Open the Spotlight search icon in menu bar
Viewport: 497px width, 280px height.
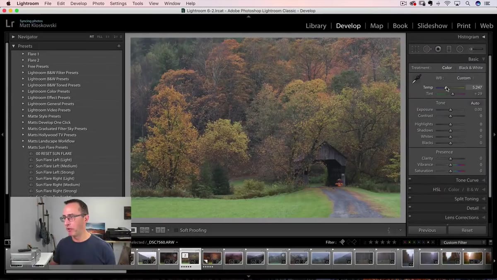[467, 3]
